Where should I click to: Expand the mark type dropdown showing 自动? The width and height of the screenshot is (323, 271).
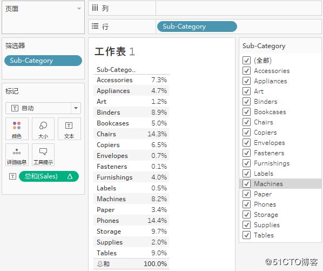click(76, 108)
